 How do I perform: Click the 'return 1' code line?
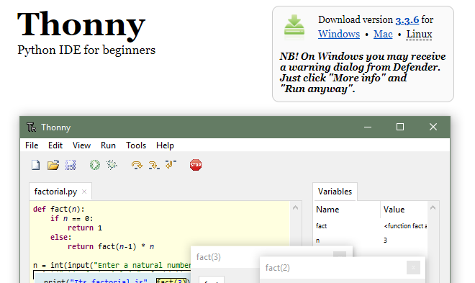85,228
